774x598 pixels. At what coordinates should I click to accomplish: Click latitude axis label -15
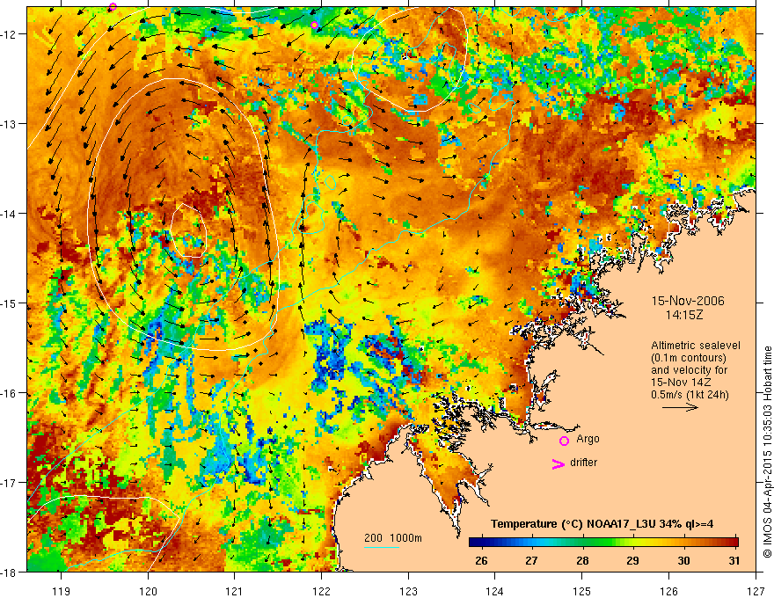click(x=10, y=303)
